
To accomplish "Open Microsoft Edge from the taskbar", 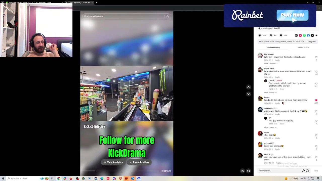I will (x=102, y=179).
